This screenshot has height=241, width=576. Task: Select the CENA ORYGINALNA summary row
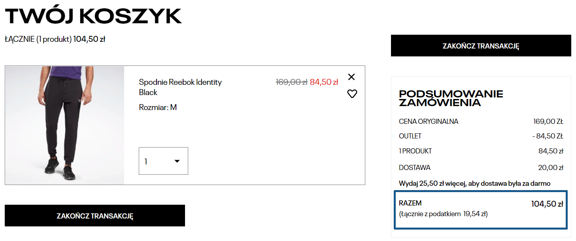481,121
